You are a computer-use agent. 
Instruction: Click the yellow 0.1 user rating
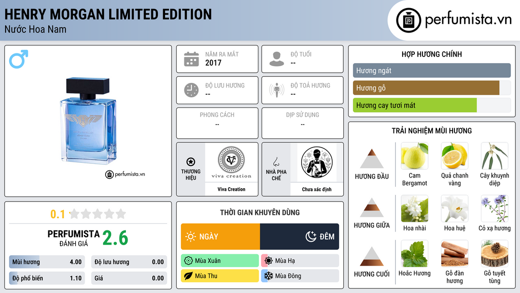coord(57,214)
